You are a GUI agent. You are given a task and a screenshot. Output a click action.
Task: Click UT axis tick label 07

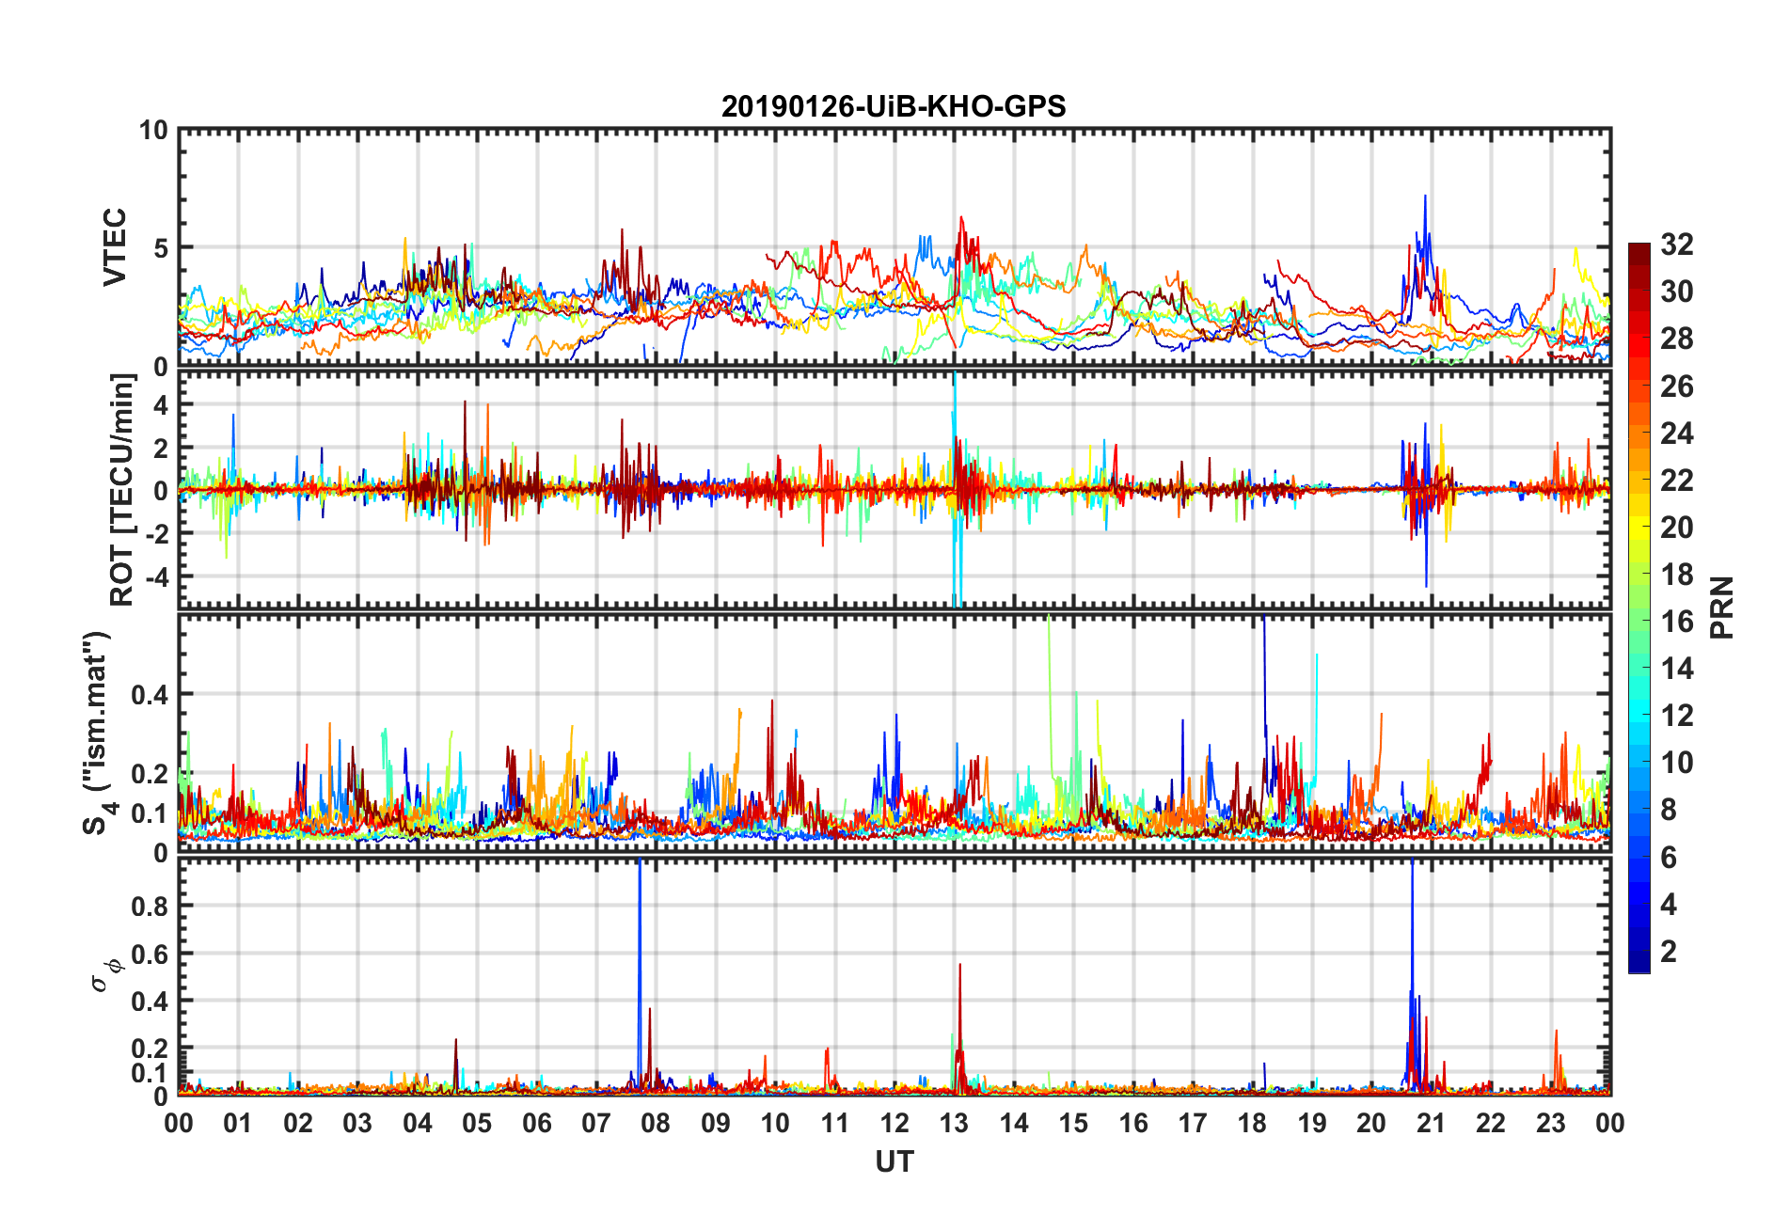point(596,1123)
